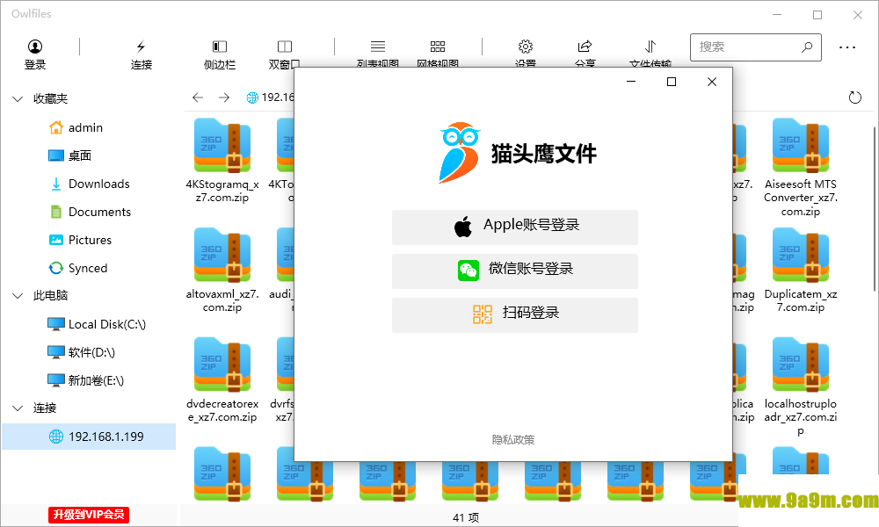Open Documents in sidebar
Viewport: 879px width, 527px height.
89,212
